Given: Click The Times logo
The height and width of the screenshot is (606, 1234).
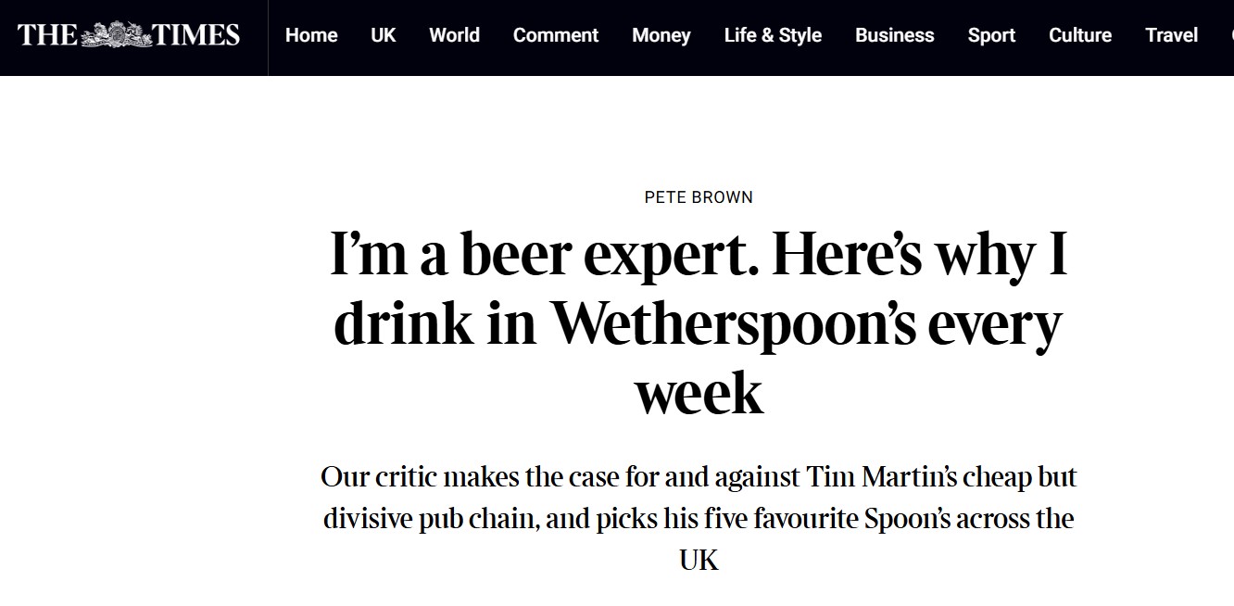Looking at the screenshot, I should point(129,35).
